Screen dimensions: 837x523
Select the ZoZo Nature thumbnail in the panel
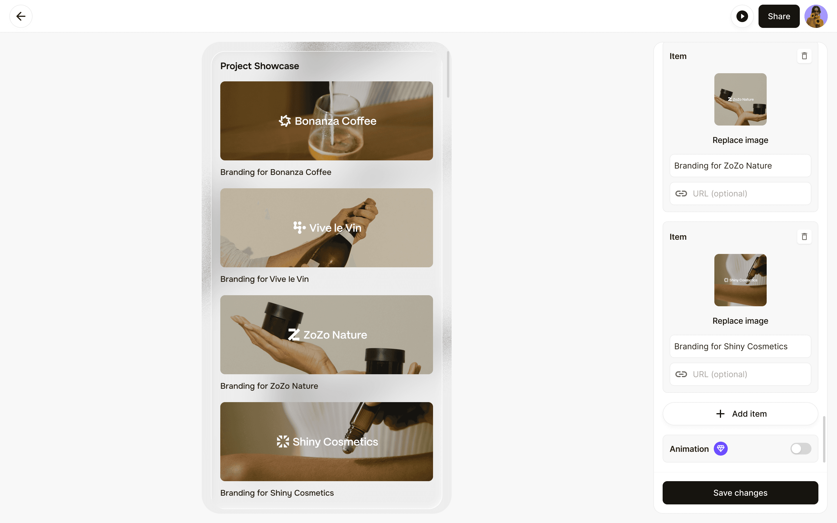(x=740, y=99)
